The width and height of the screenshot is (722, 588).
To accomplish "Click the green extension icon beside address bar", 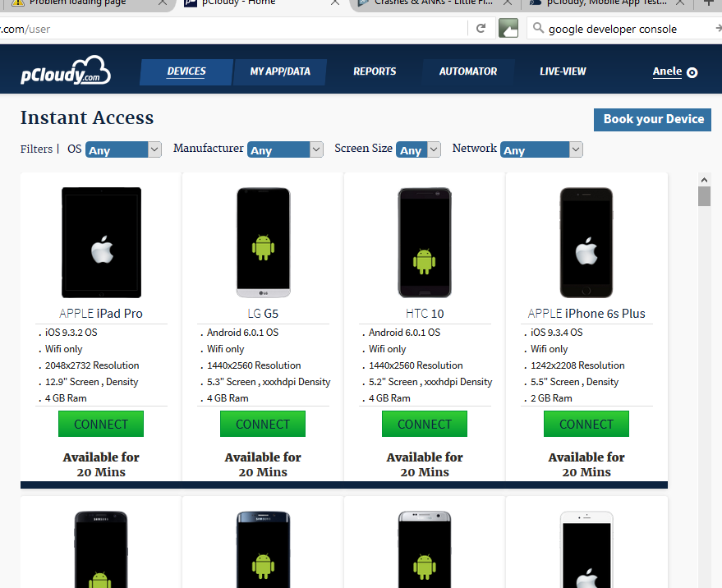I will click(508, 28).
